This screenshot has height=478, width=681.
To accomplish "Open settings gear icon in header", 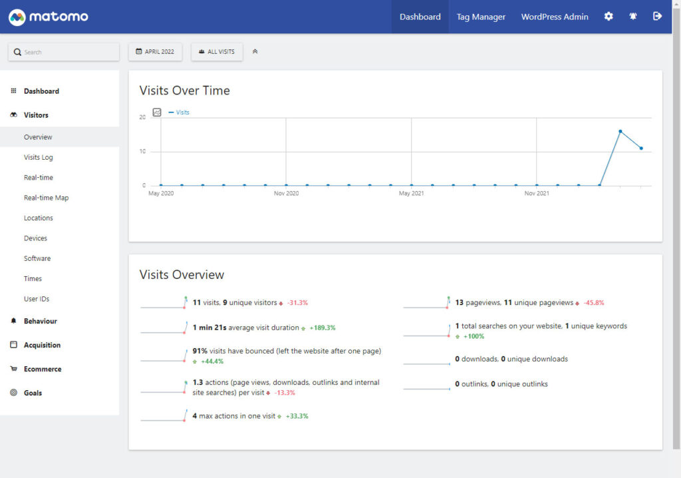I will tap(609, 17).
